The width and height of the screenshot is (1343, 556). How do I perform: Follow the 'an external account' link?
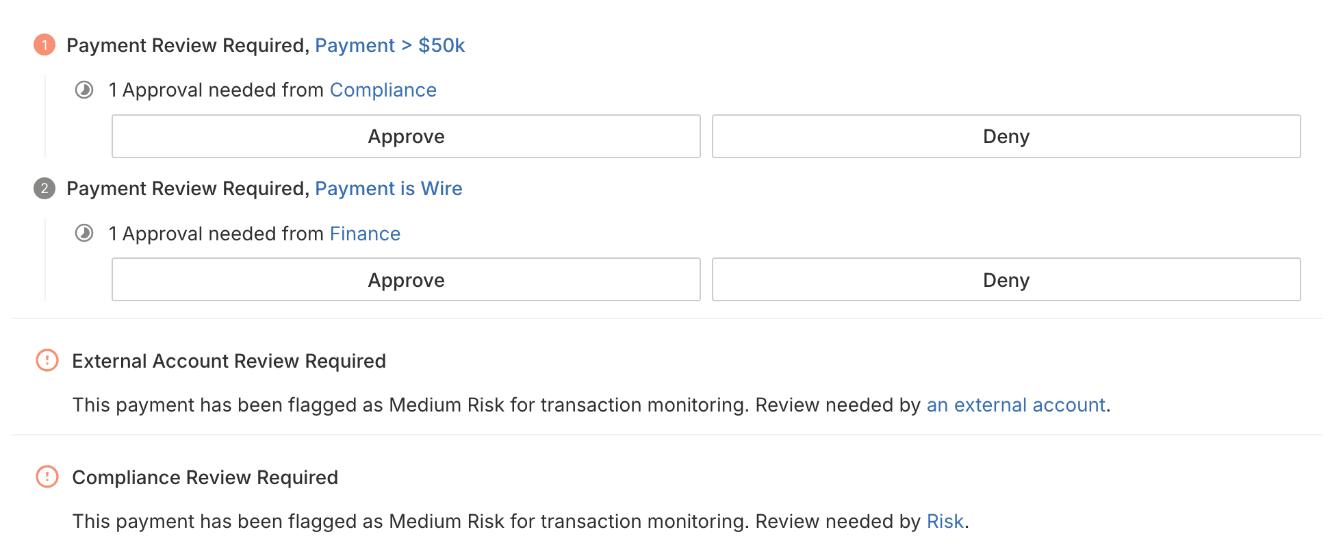click(1016, 405)
